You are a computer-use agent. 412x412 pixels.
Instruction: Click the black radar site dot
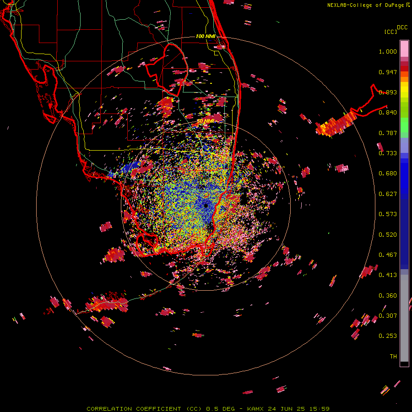(x=206, y=206)
